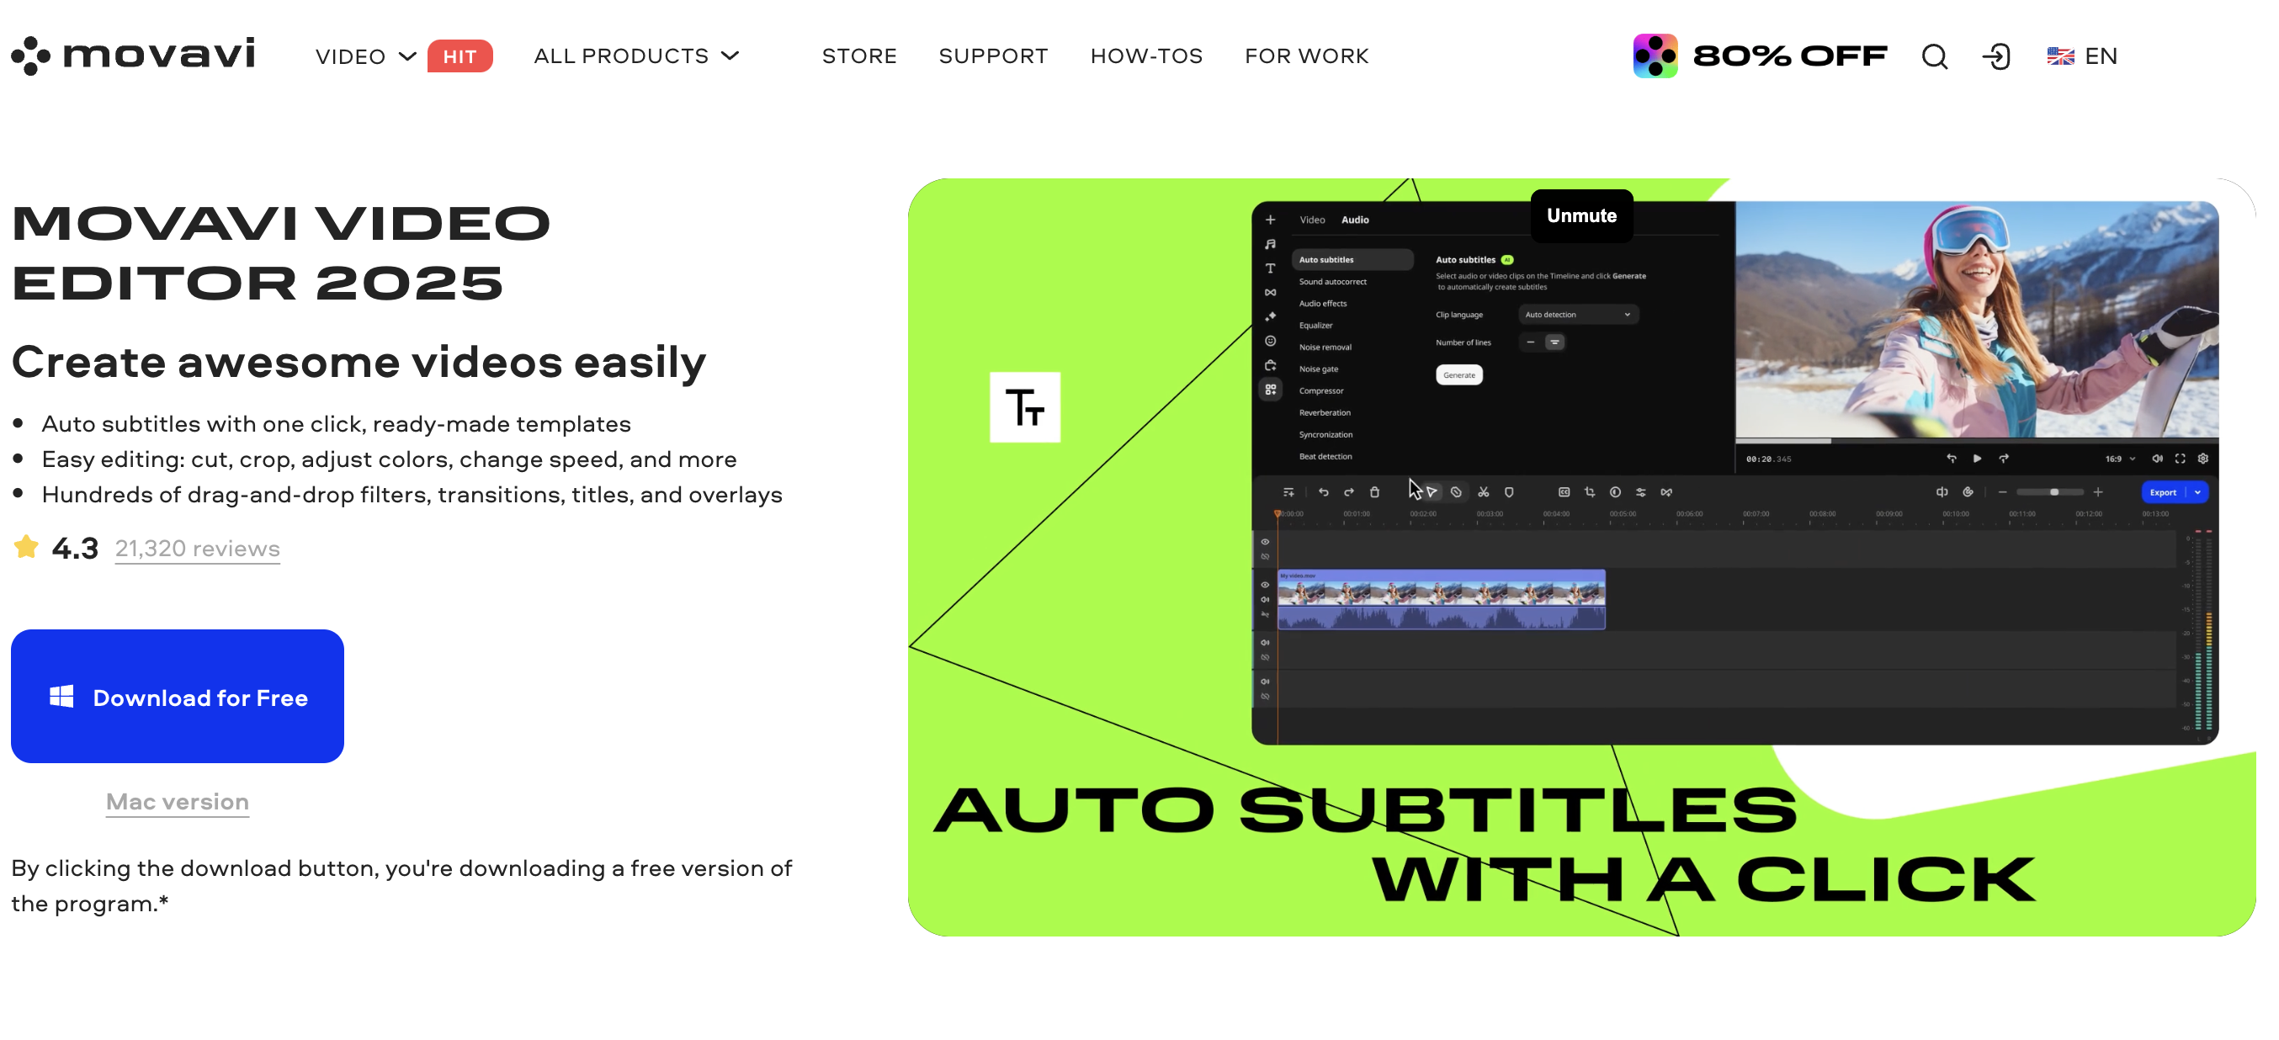Mute the first empty audio track
This screenshot has height=1040, width=2279.
[1265, 643]
